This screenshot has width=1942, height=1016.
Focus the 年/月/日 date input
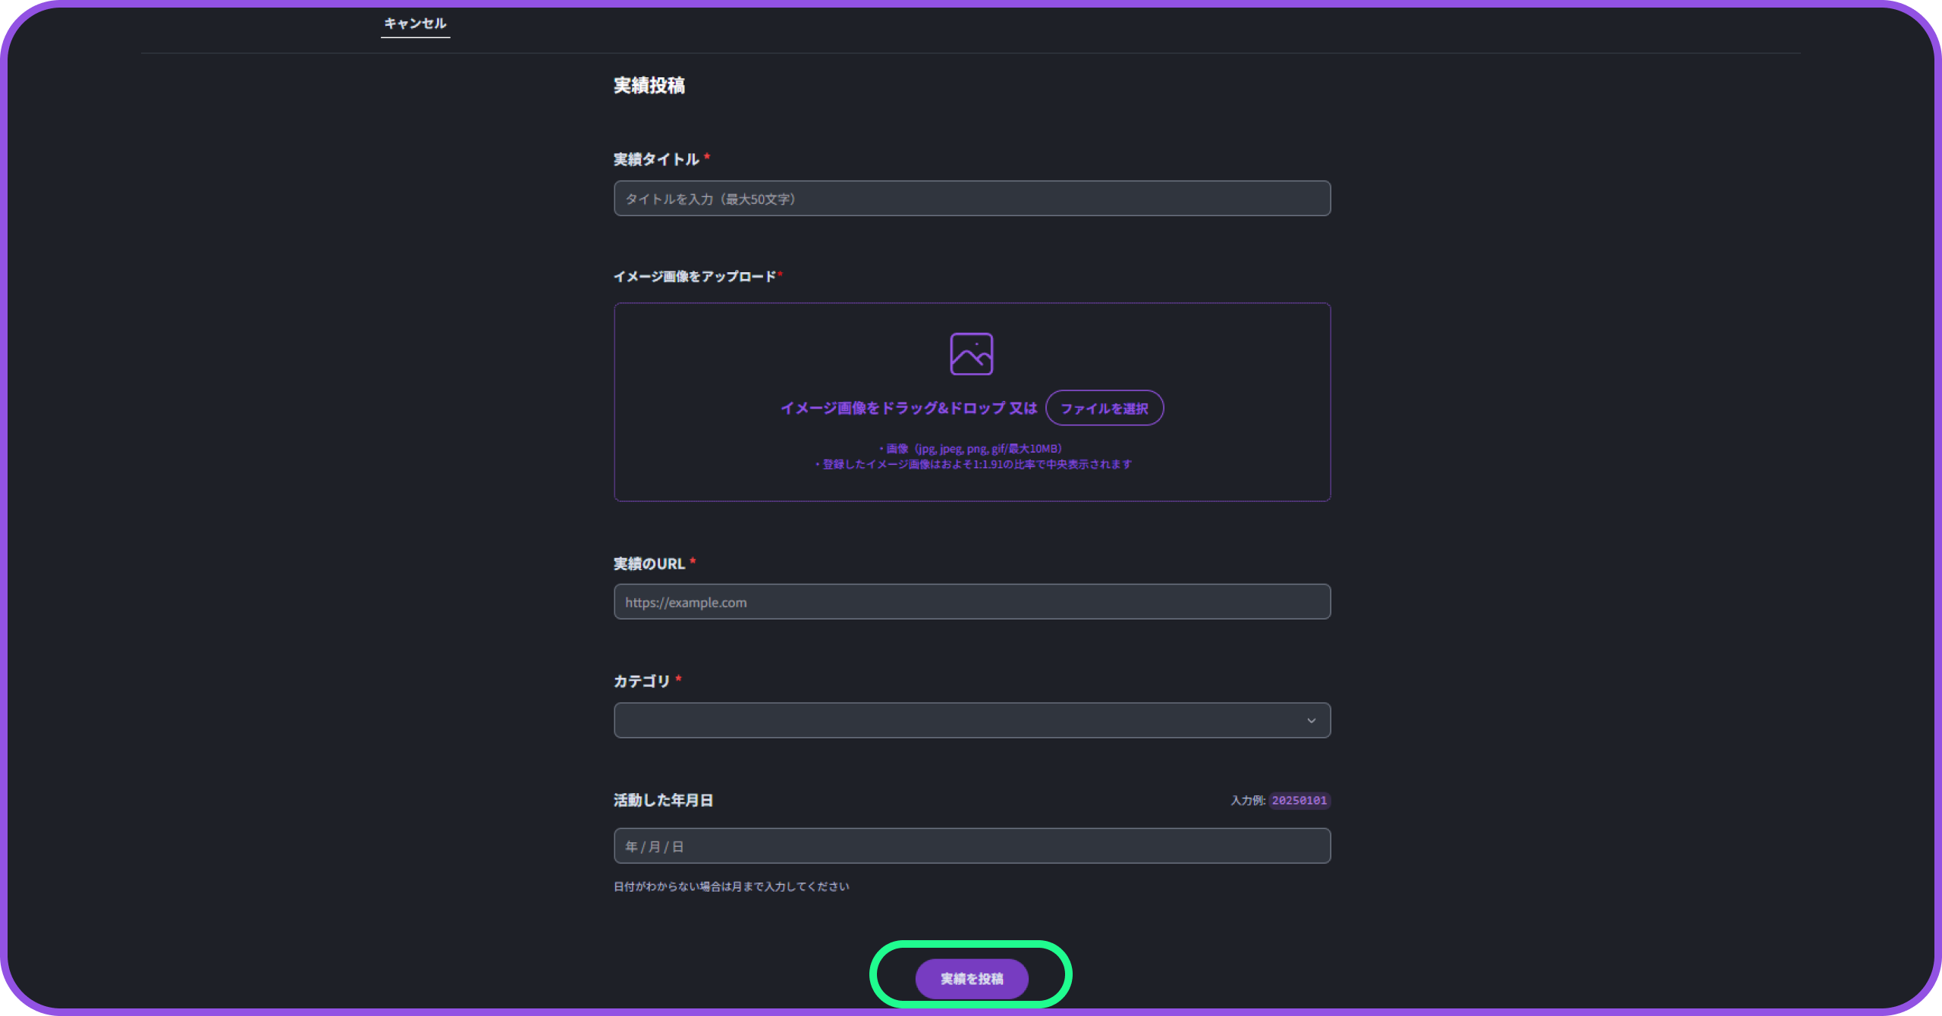pyautogui.click(x=971, y=846)
